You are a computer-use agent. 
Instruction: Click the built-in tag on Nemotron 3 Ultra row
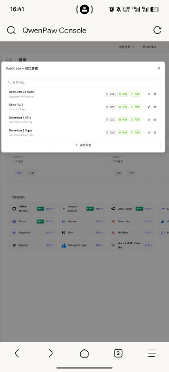click(135, 120)
